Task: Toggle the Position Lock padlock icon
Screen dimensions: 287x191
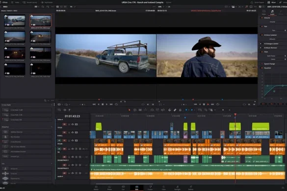Action: click(180, 110)
